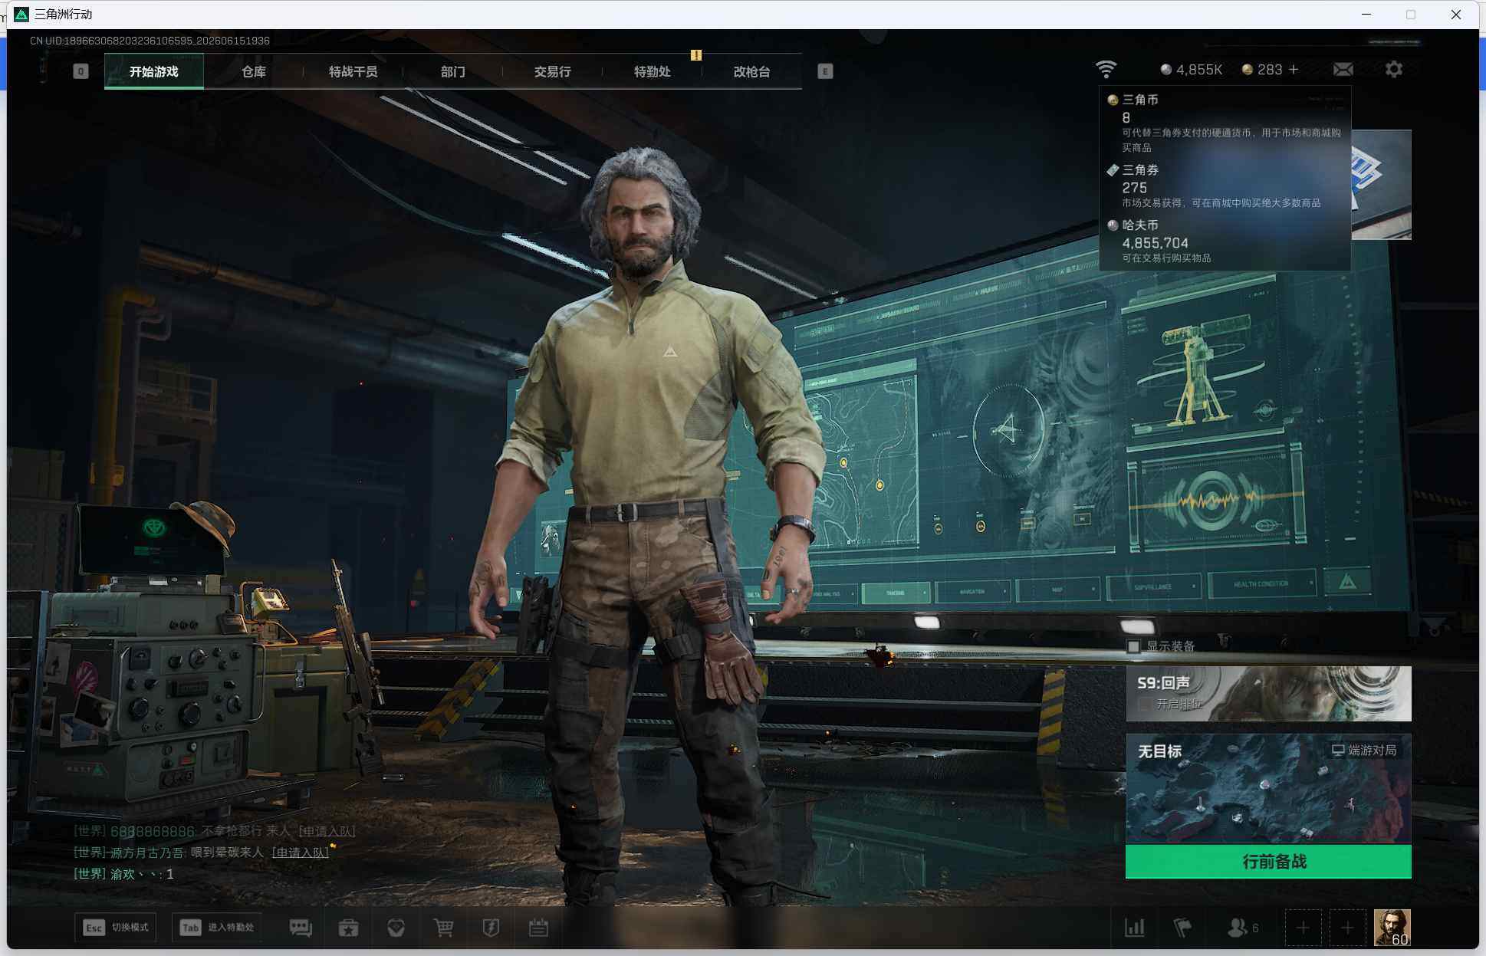The width and height of the screenshot is (1486, 956).
Task: Minimize the 三角洲行动 window
Action: click(1366, 15)
